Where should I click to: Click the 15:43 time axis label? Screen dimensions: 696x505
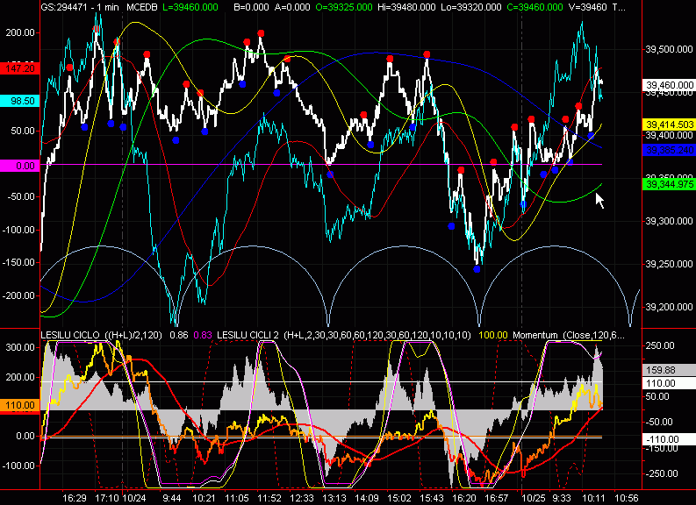(x=432, y=498)
